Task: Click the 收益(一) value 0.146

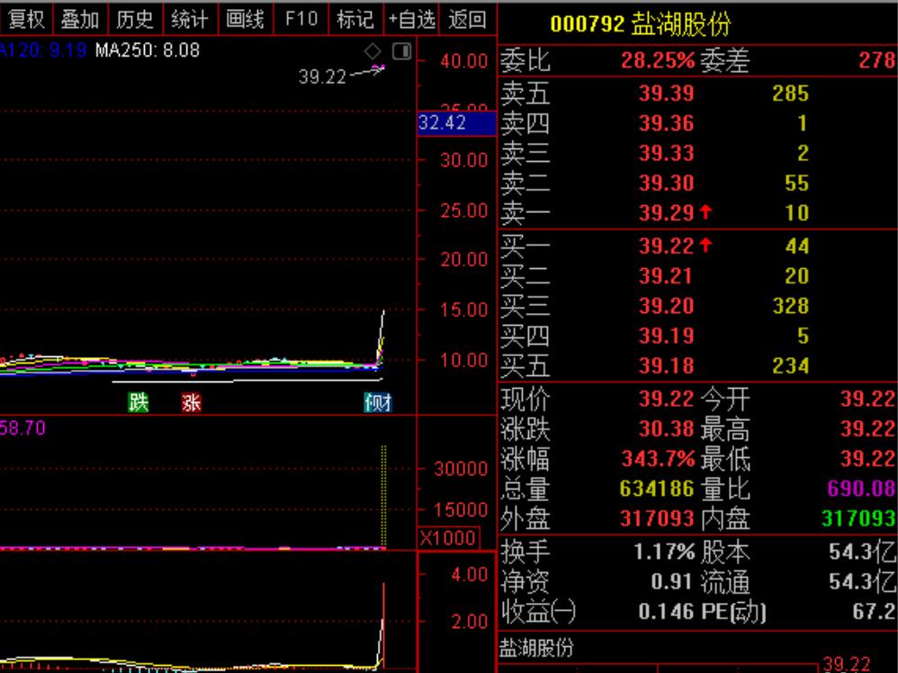Action: tap(666, 611)
